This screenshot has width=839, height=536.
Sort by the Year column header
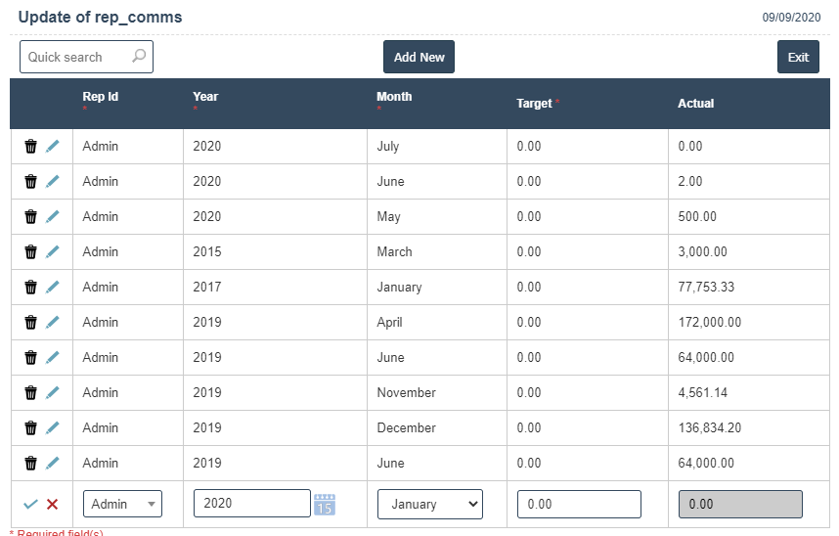[205, 97]
